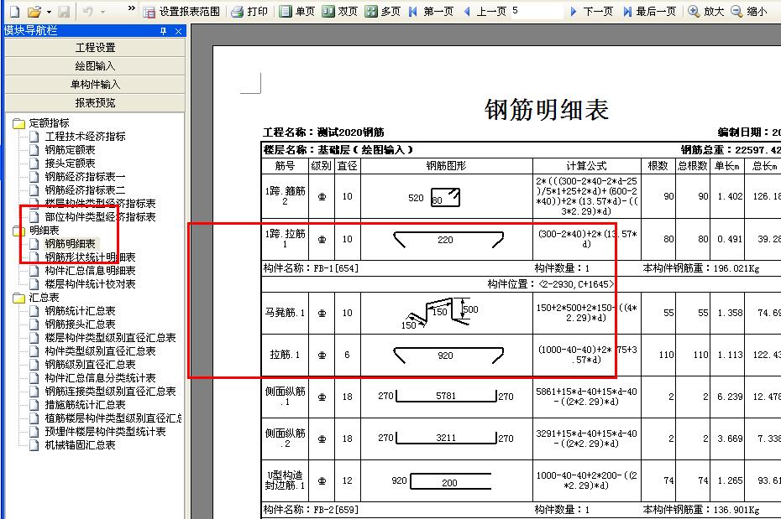781x519 pixels.
Task: Select 部位构件类型经济指标表 report
Action: pyautogui.click(x=100, y=217)
